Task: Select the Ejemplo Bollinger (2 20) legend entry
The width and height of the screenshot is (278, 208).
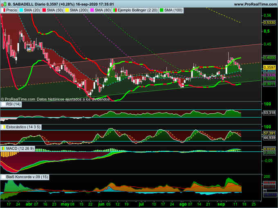Action: (x=135, y=10)
